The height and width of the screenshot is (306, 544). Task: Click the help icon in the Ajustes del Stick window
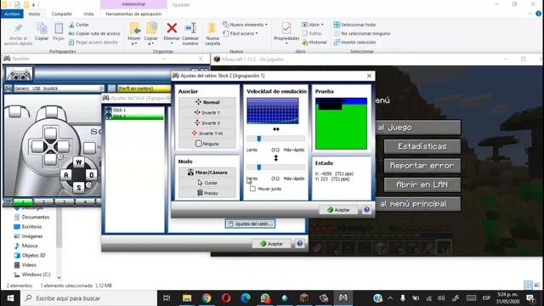[x=300, y=244]
